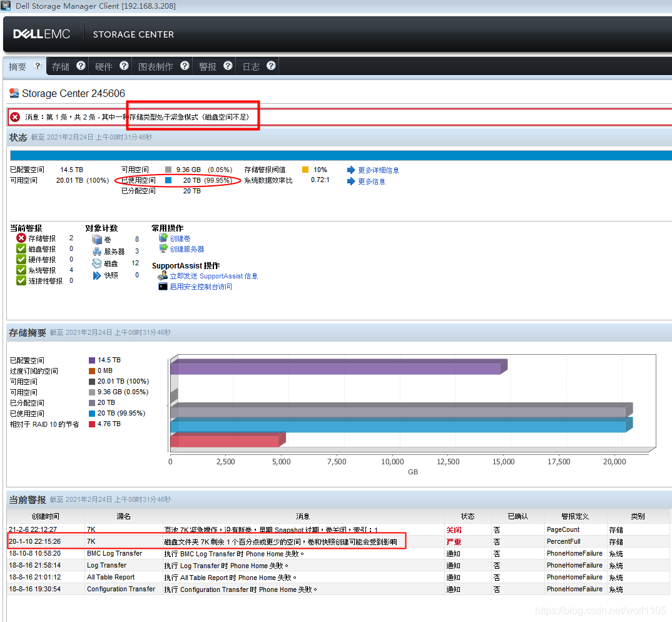Click the red RAID 10 savings chart bar

228,439
